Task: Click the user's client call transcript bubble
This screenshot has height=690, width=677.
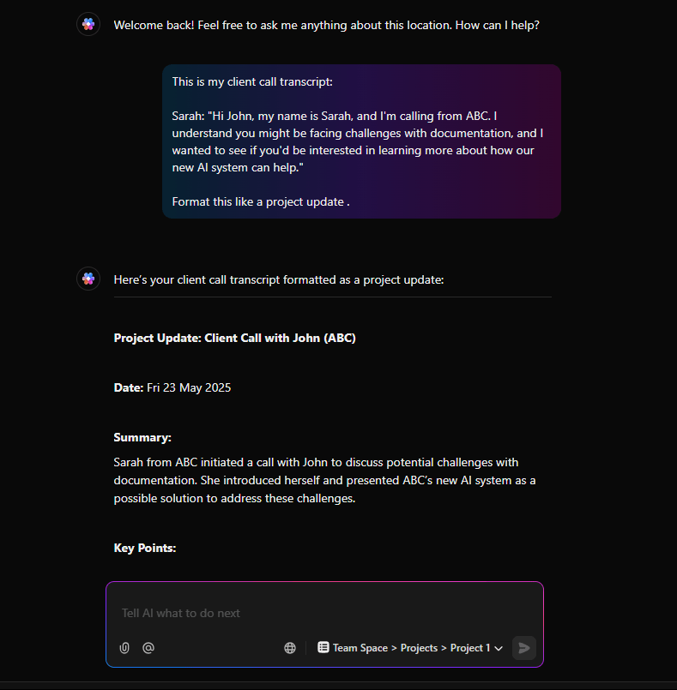Action: [361, 141]
